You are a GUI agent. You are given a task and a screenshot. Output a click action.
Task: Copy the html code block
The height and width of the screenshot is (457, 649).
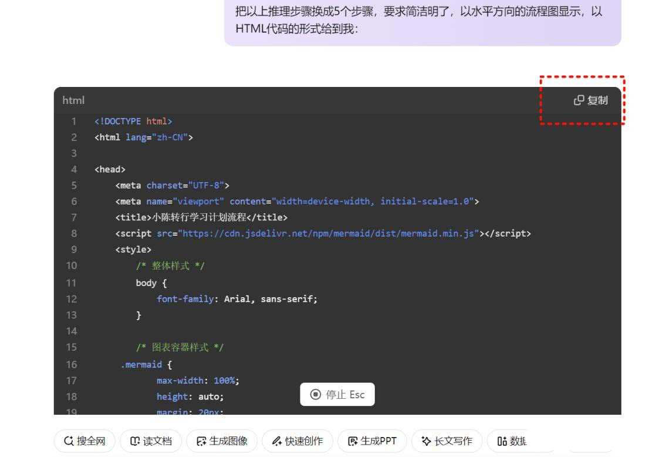tap(591, 100)
